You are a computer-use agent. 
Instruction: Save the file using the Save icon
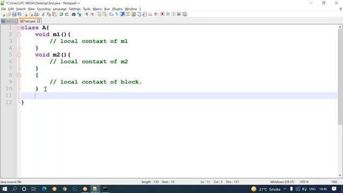(x=14, y=14)
